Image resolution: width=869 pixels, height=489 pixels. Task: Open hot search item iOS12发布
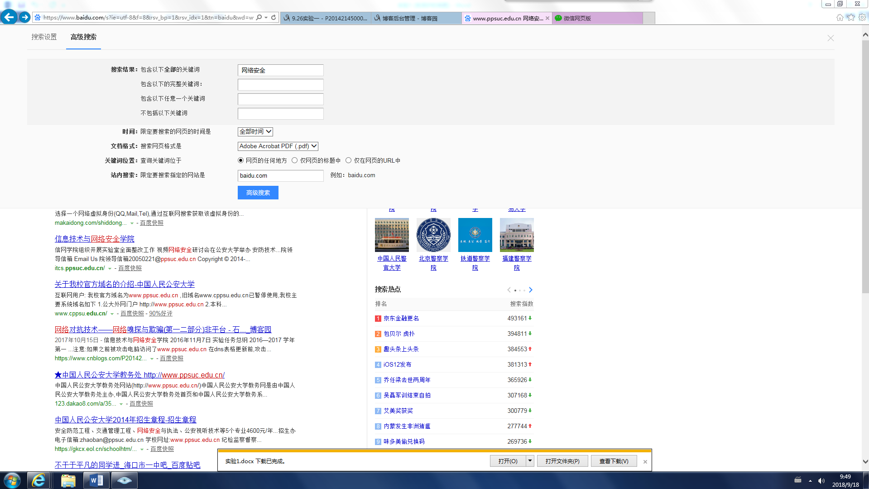point(398,365)
